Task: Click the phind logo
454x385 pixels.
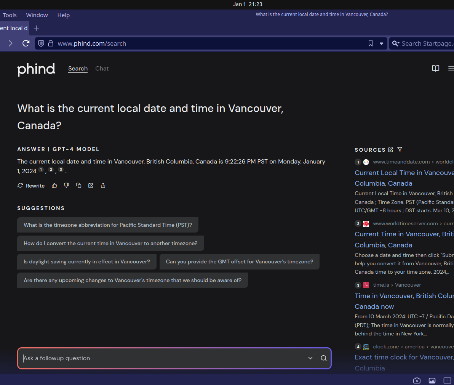Action: [36, 69]
